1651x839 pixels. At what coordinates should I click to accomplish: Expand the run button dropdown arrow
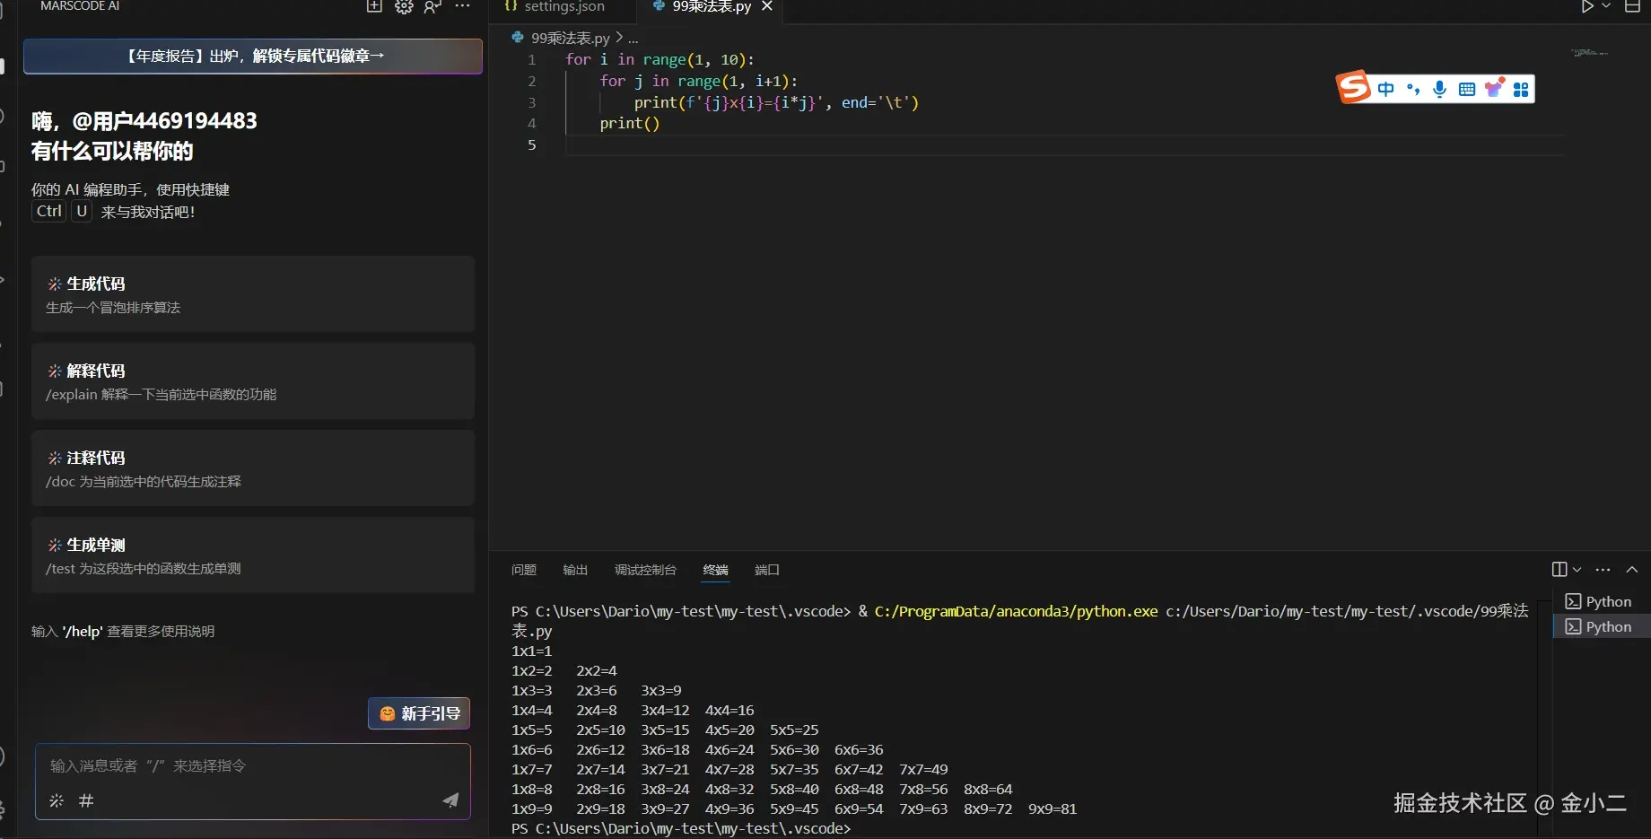1606,6
